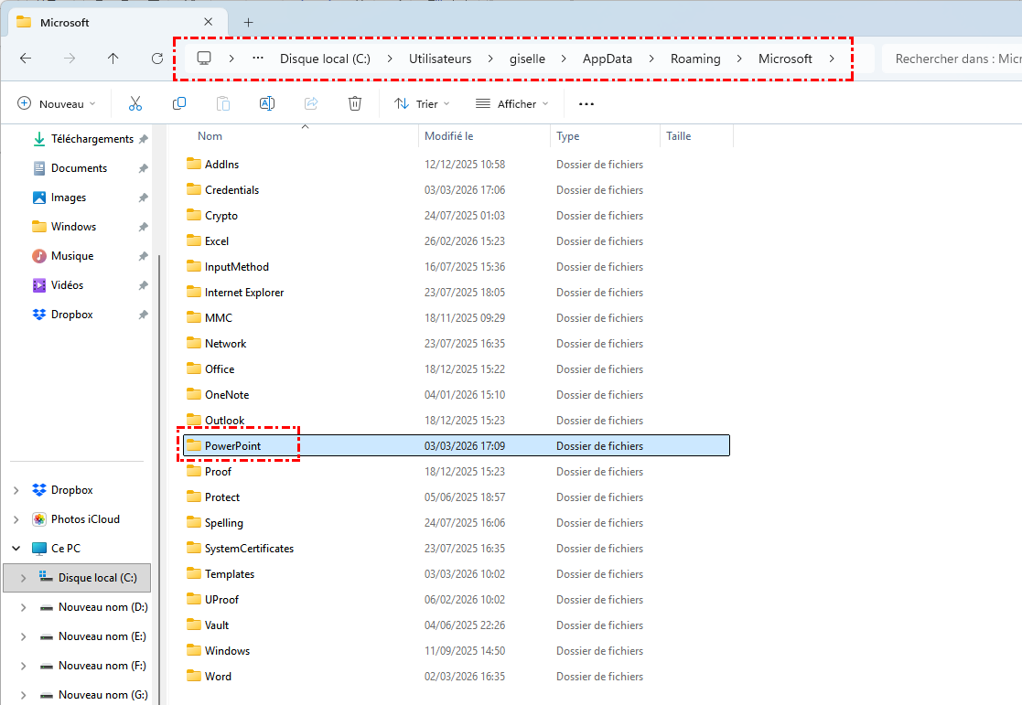This screenshot has width=1022, height=705.
Task: Open Téléchargements in the sidebar
Action: 91,139
